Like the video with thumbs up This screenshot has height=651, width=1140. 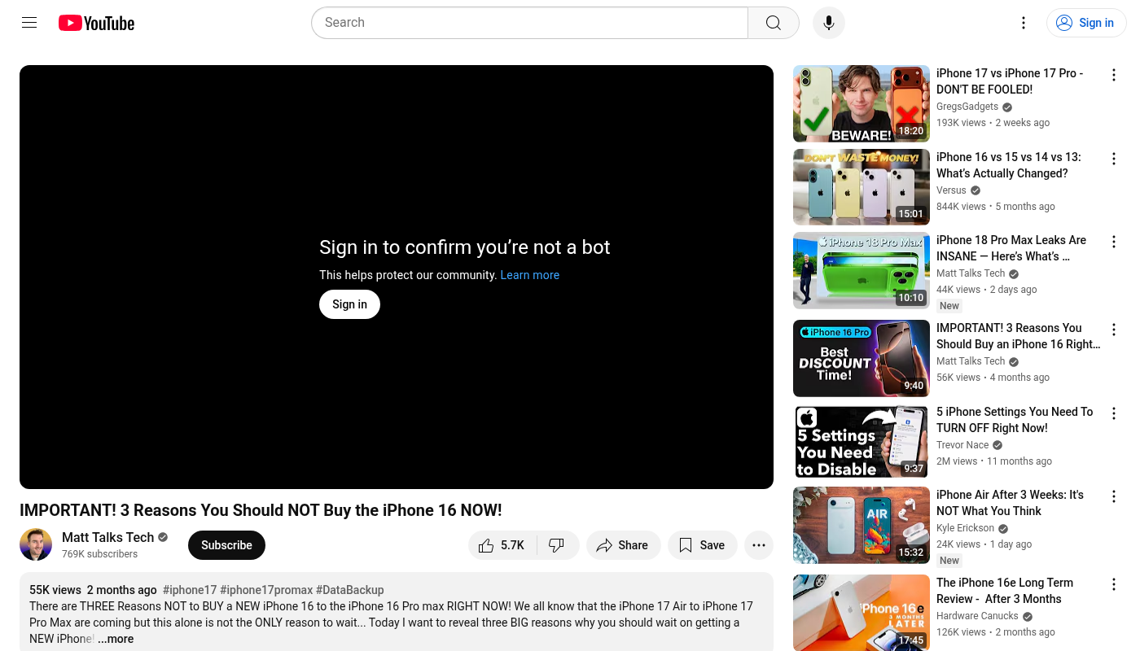[502, 545]
